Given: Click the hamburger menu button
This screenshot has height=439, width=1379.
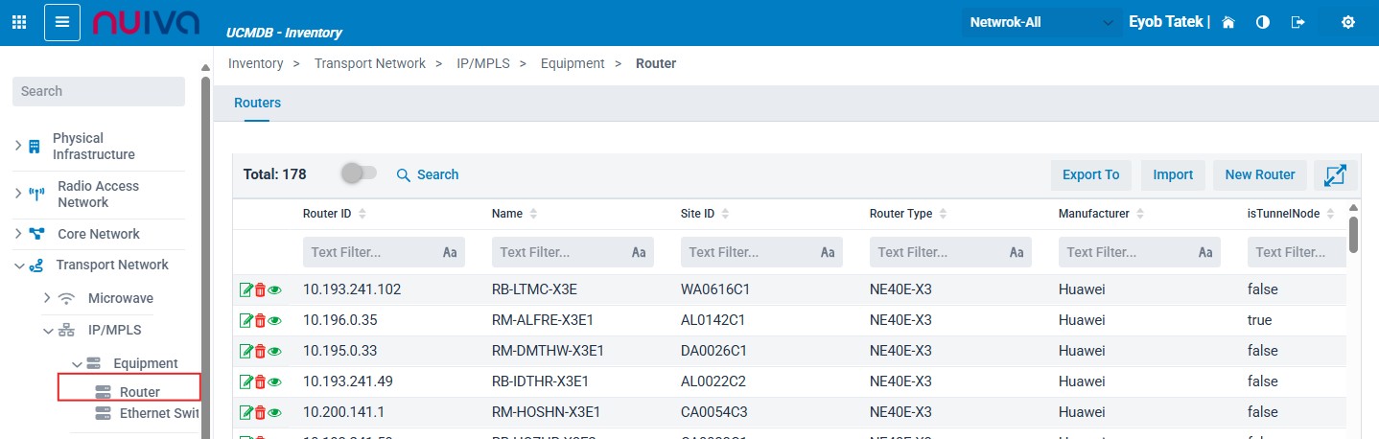Looking at the screenshot, I should point(62,22).
